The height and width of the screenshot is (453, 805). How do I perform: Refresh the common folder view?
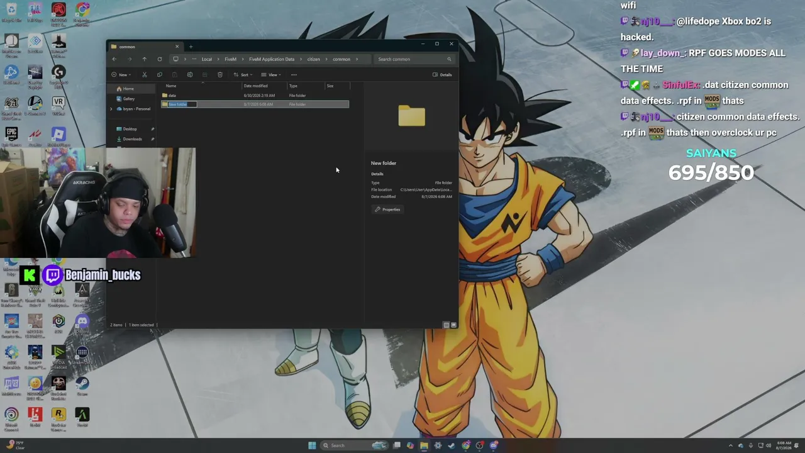(x=160, y=59)
